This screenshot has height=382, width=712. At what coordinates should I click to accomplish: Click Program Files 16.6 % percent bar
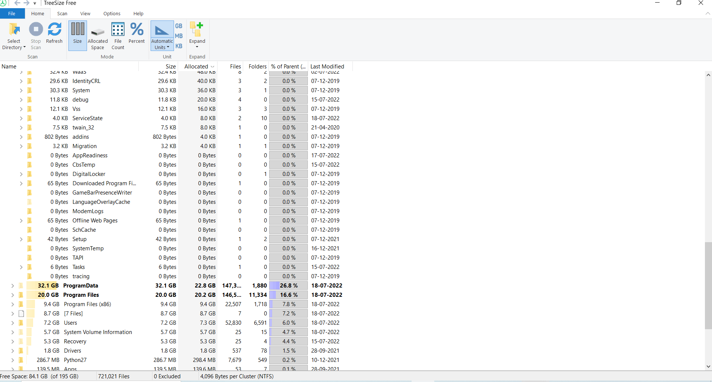pyautogui.click(x=289, y=295)
